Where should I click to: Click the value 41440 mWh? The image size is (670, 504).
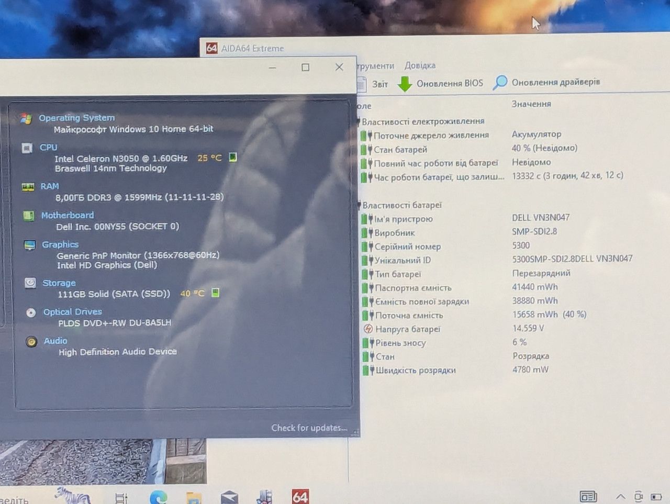[x=535, y=287]
